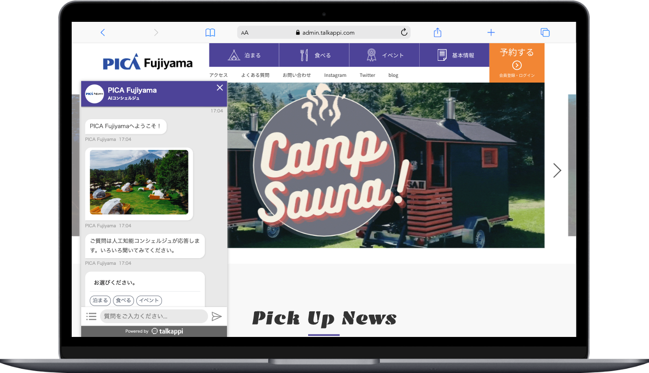
Task: Open the glamping domes chat image
Action: click(139, 182)
